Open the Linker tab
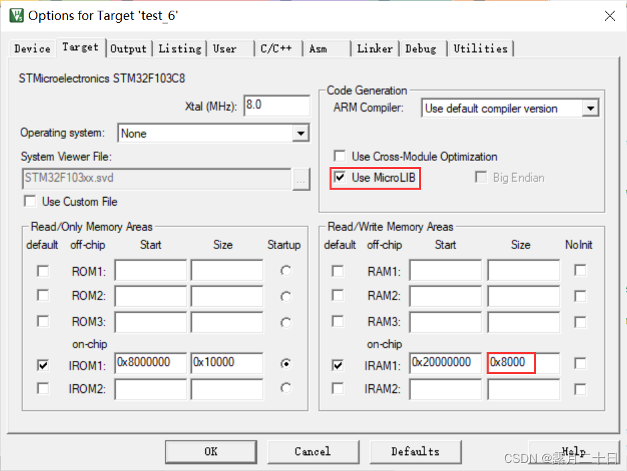 375,49
